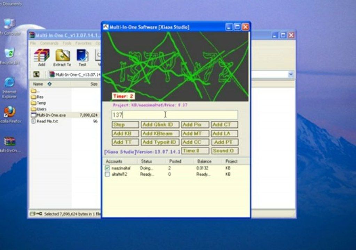This screenshot has width=356, height=250.
Task: Click the Test icon in WinRAR toolbar
Action: tap(82, 58)
